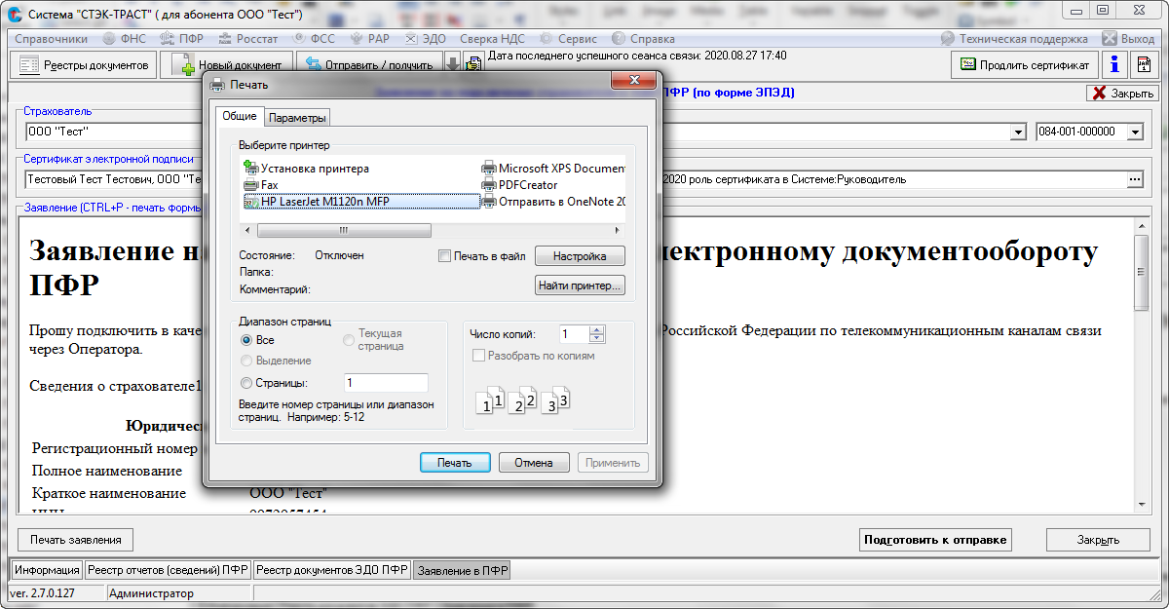Pick the Отправить в OneNote printer
The width and height of the screenshot is (1169, 609).
[x=553, y=201]
